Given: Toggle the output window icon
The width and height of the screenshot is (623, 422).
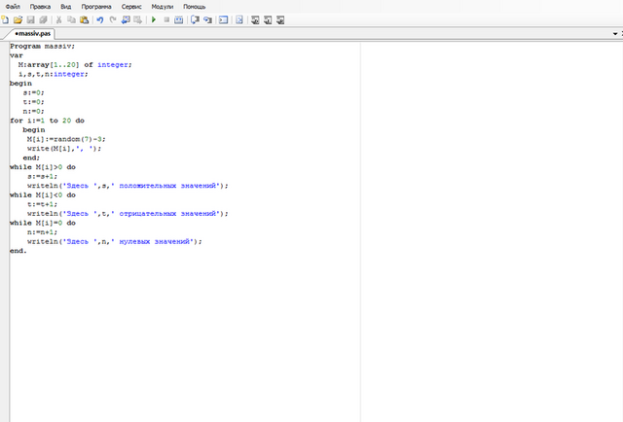Looking at the screenshot, I should pos(223,19).
